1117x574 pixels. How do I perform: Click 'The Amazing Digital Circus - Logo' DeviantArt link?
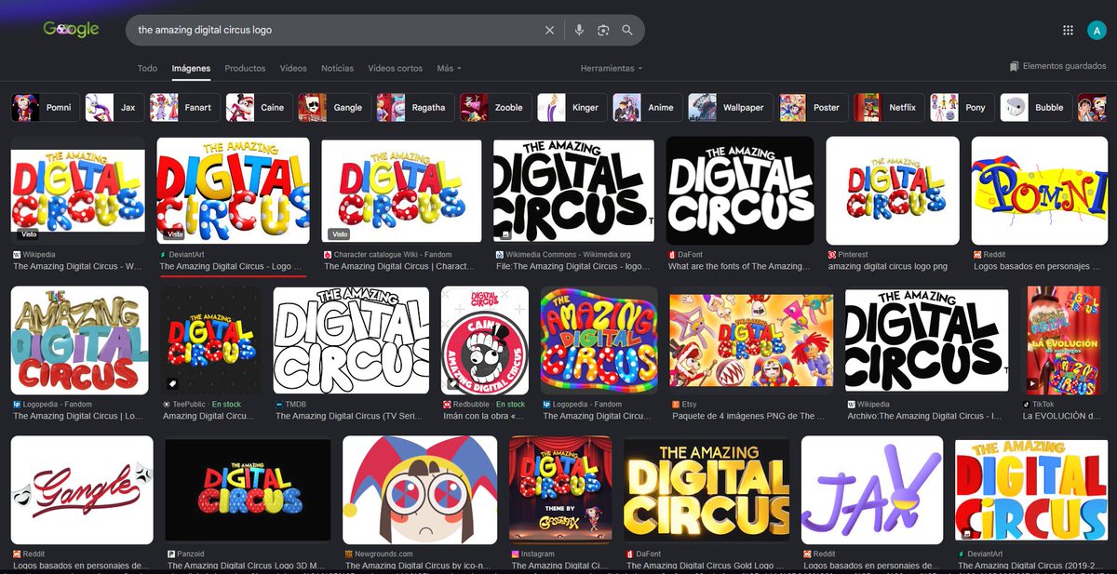233,266
